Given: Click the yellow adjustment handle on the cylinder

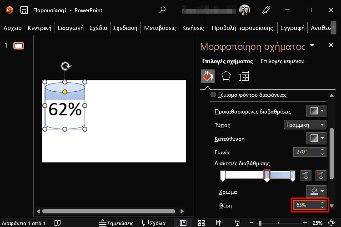Looking at the screenshot, I should [x=65, y=92].
